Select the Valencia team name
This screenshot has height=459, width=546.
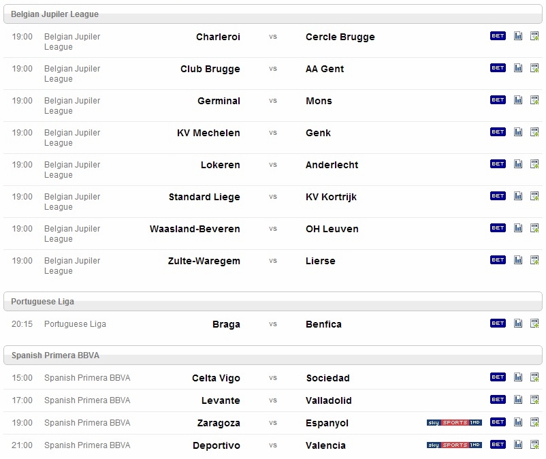[x=325, y=445]
